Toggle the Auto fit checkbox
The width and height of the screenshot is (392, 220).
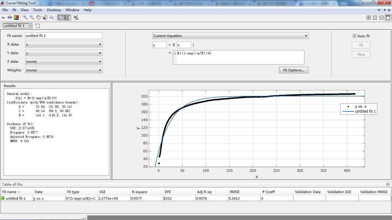(x=354, y=36)
